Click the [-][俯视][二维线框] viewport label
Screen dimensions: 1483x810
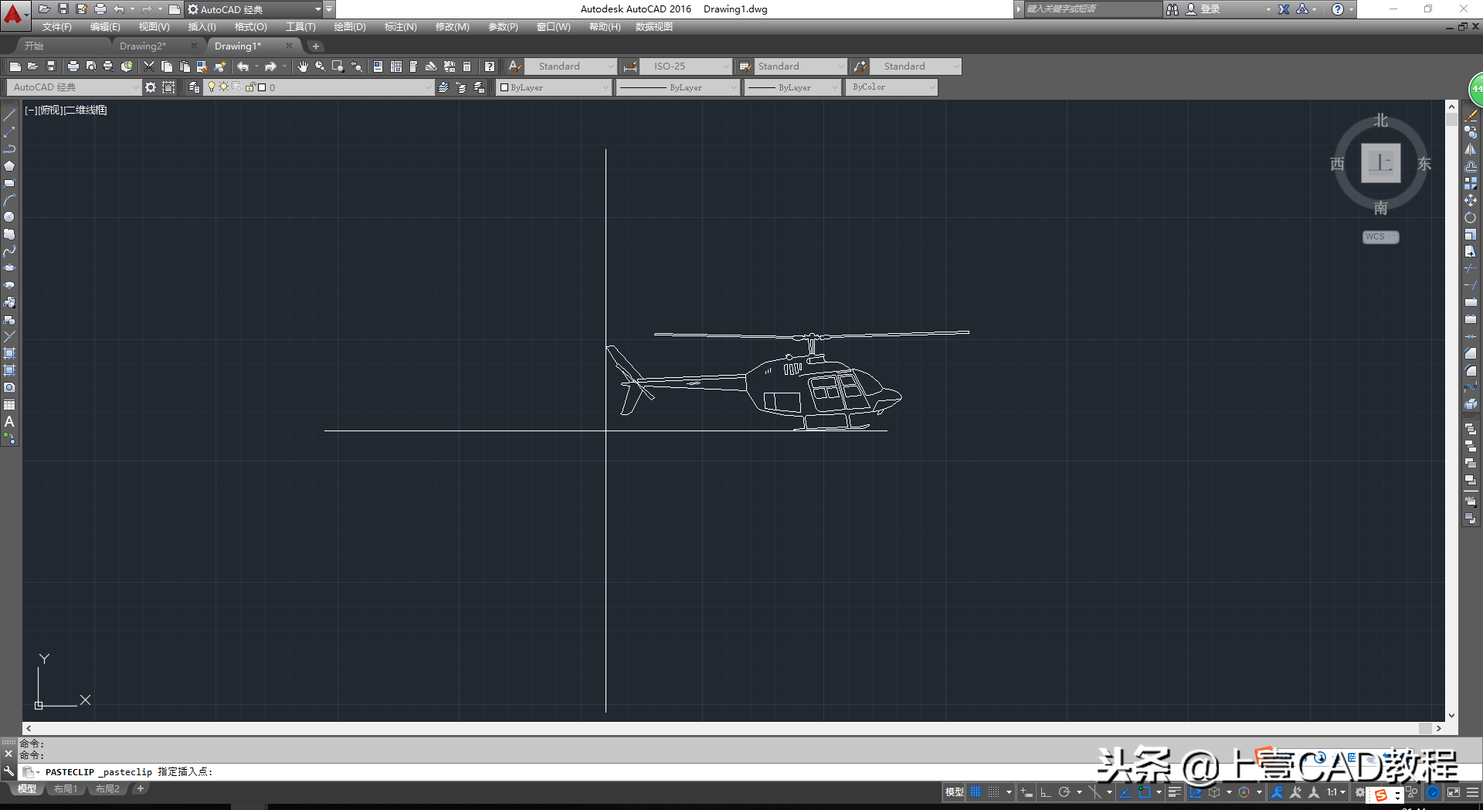pyautogui.click(x=66, y=111)
